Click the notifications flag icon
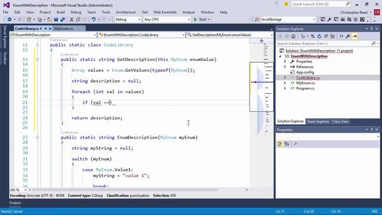 click(276, 4)
